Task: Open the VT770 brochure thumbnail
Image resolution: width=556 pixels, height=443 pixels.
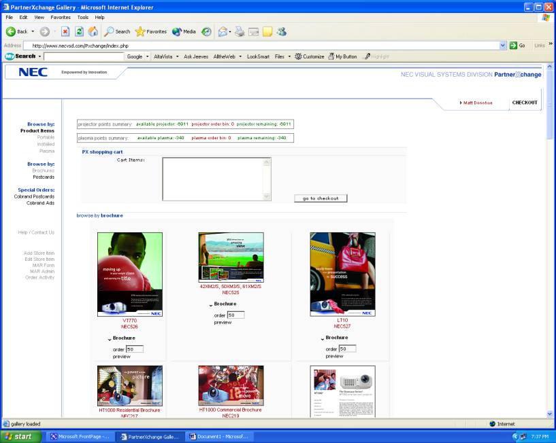Action: click(x=130, y=274)
